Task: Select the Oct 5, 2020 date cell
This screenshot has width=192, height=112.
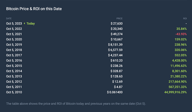Action: pyautogui.click(x=14, y=39)
